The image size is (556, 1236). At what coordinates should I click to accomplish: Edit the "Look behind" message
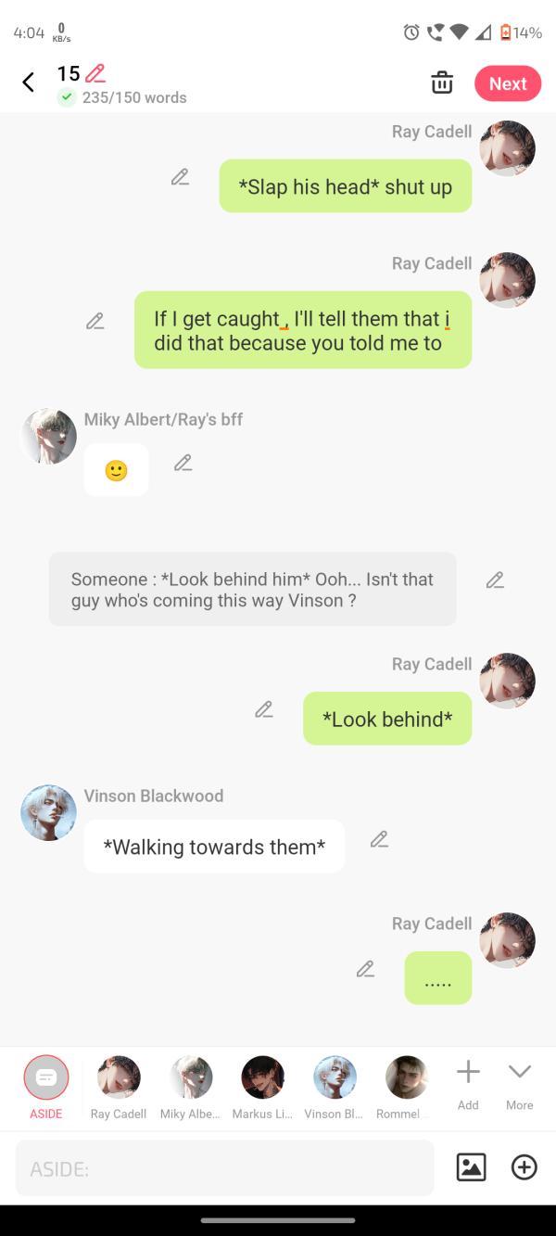point(264,709)
